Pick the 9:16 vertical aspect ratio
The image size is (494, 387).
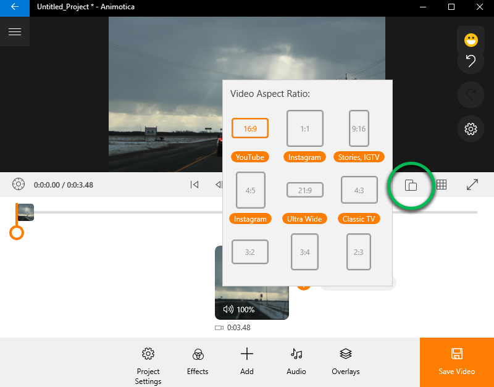(359, 128)
